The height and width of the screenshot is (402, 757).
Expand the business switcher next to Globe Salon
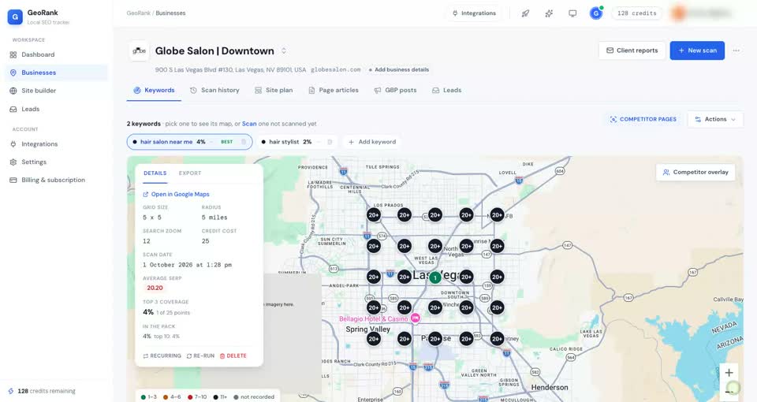click(284, 50)
